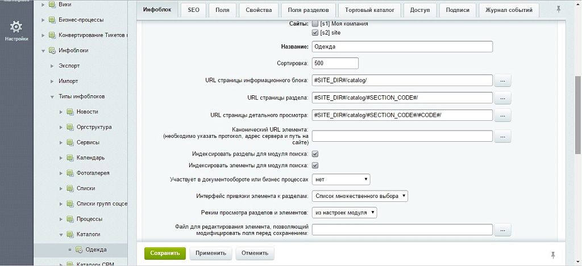Collapse the Каталоги tree node
Image resolution: width=582 pixels, height=266 pixels.
click(61, 234)
